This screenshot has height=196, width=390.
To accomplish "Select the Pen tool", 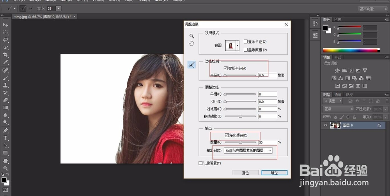I will tap(5, 131).
